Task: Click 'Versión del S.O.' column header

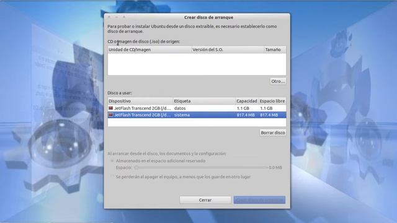Action: [228, 50]
